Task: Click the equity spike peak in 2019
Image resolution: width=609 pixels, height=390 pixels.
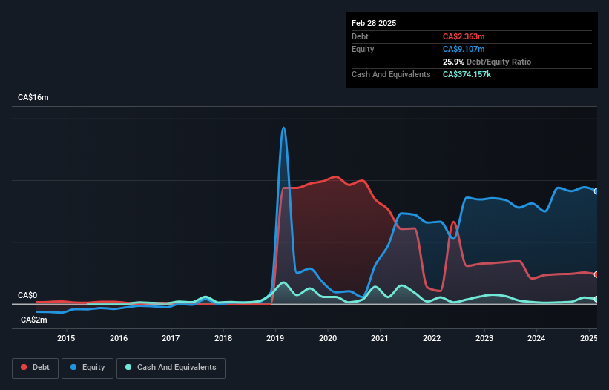Action: 284,128
